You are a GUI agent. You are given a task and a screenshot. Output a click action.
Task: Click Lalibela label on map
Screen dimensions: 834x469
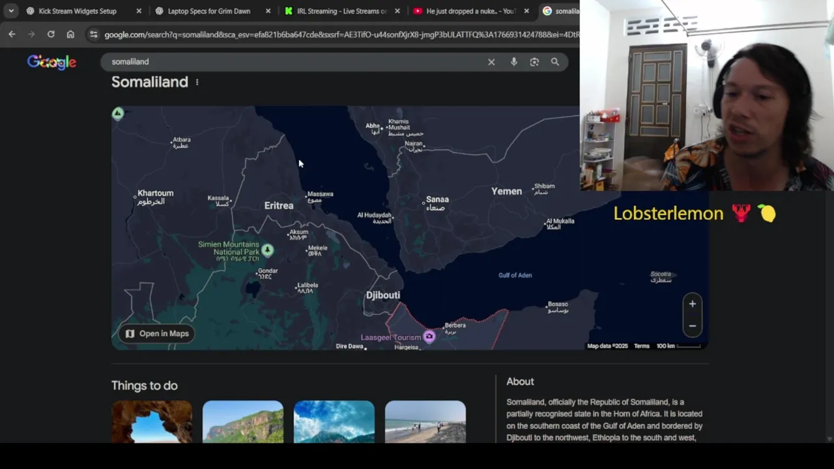(307, 288)
